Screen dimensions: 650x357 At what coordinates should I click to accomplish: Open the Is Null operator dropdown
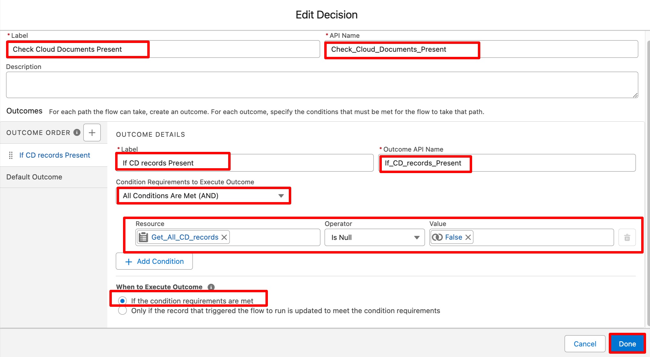click(374, 237)
